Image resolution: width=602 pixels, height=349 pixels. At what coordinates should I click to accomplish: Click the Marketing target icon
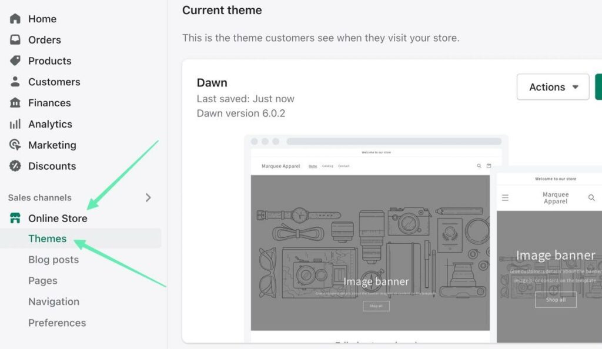15,145
